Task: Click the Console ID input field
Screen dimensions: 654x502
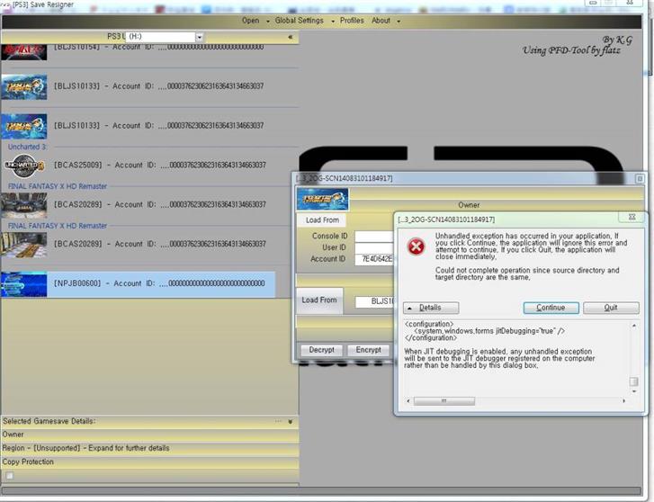Action: [x=374, y=237]
